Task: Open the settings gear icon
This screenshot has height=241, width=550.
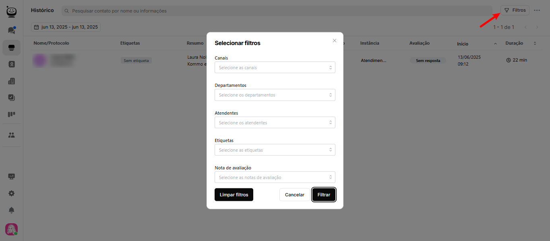Action: coord(11,194)
